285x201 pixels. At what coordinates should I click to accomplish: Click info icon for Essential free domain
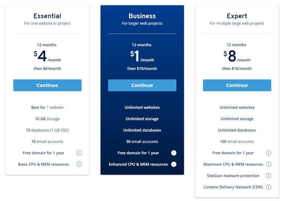pyautogui.click(x=79, y=153)
